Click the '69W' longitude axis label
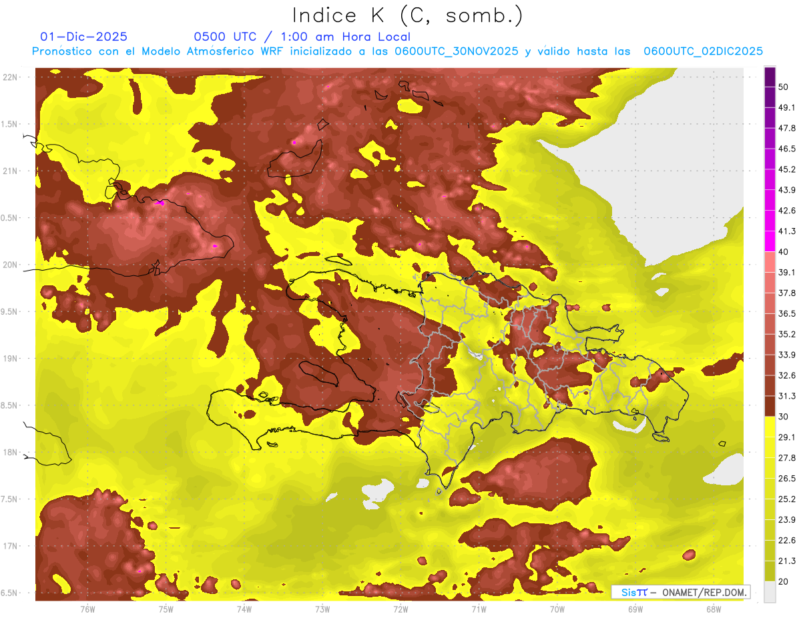Screen dimensions: 801x618 click(x=635, y=610)
